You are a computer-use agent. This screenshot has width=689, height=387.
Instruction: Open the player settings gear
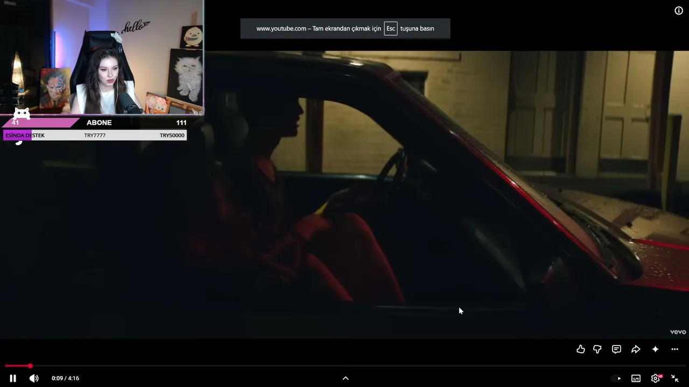655,378
